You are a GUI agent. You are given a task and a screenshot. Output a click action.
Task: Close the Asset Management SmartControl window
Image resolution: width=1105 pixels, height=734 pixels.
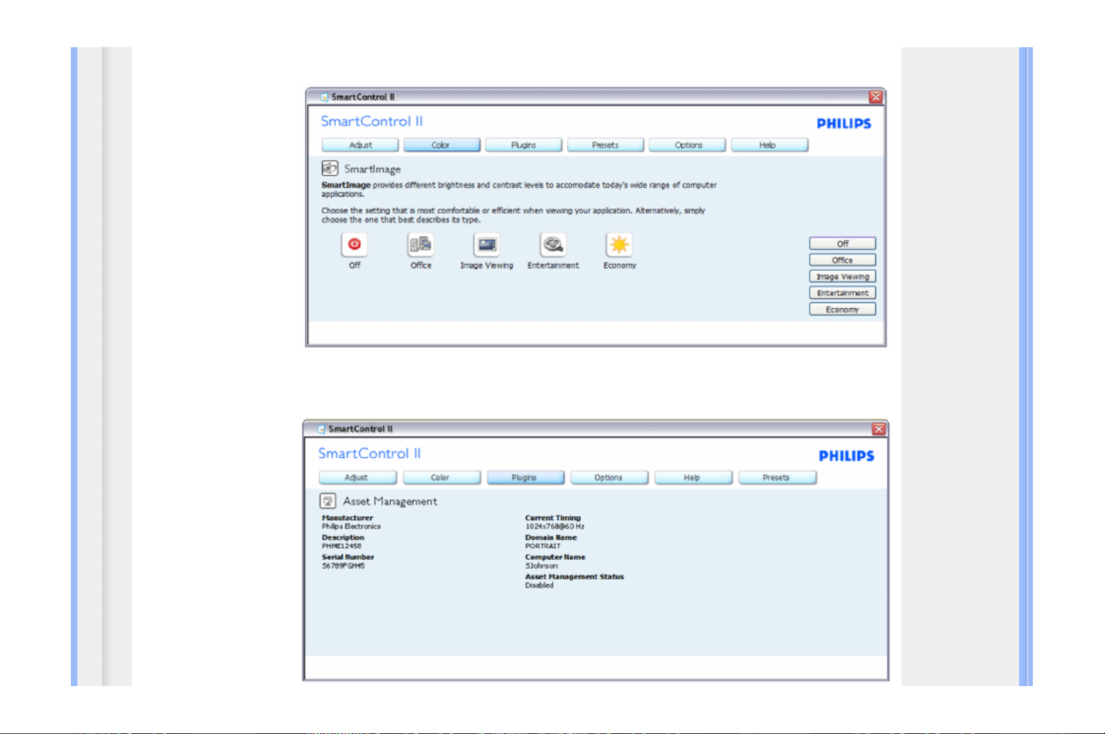[879, 429]
